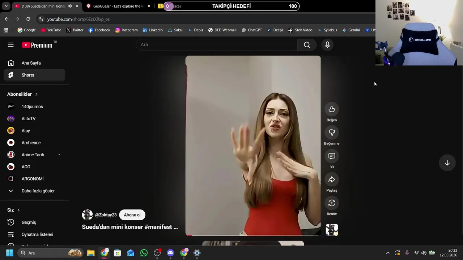Image resolution: width=463 pixels, height=260 pixels.
Task: Open File Explorer from taskbar
Action: click(x=91, y=253)
